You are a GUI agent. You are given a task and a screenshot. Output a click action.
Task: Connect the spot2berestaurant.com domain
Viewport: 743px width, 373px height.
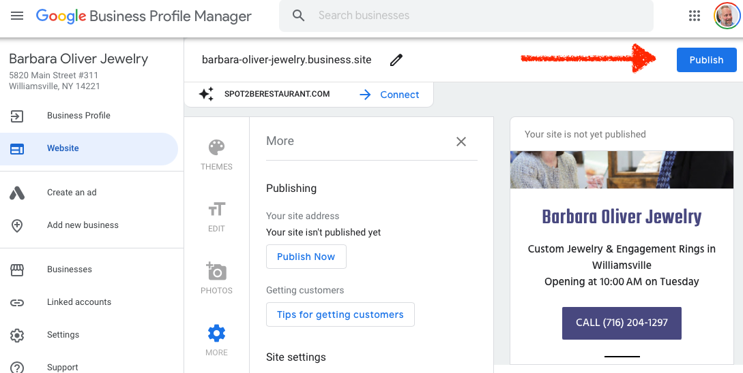390,95
